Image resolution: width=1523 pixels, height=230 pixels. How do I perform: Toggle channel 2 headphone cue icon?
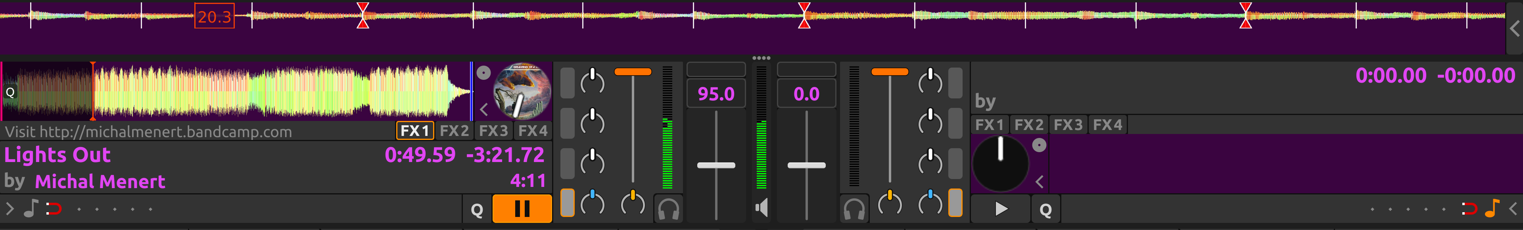pos(854,209)
